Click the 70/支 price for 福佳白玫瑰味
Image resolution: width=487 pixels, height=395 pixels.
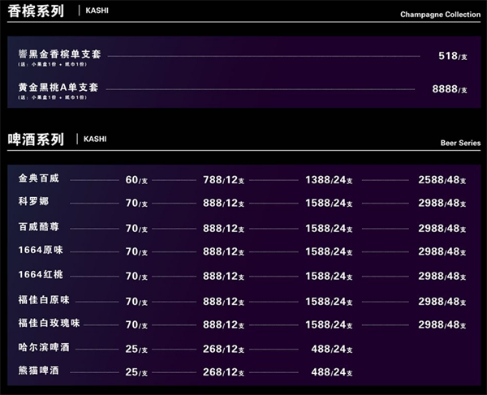tap(136, 325)
